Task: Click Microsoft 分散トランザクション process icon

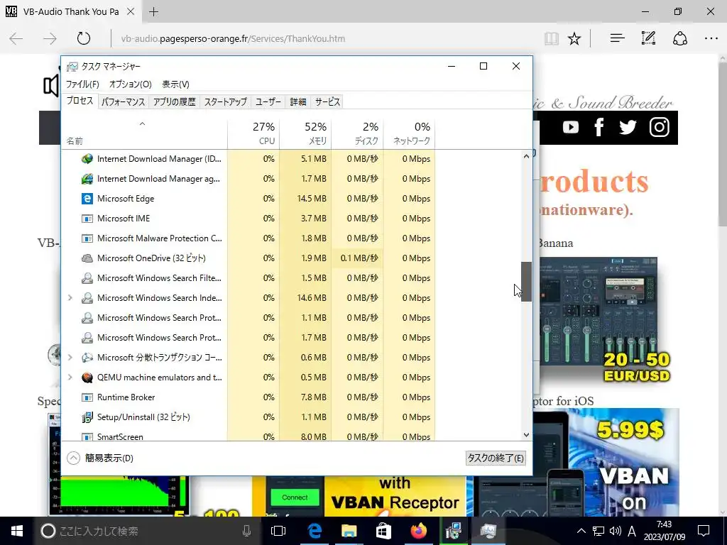Action: [x=87, y=358]
